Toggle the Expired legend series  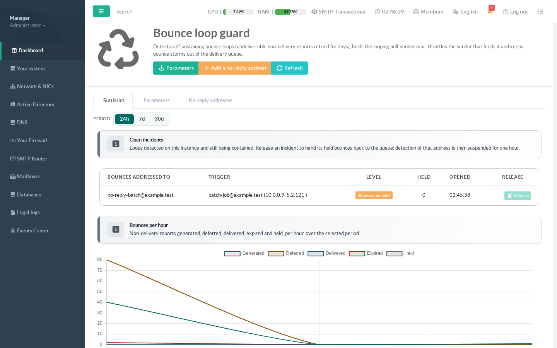(366, 254)
